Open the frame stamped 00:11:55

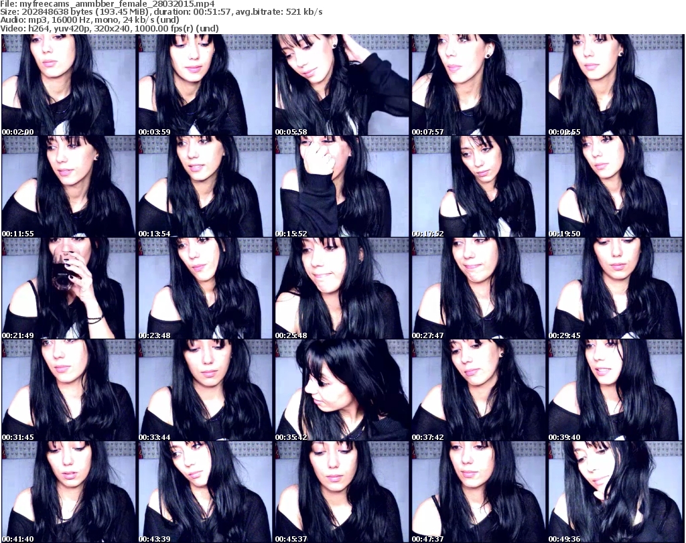69,187
